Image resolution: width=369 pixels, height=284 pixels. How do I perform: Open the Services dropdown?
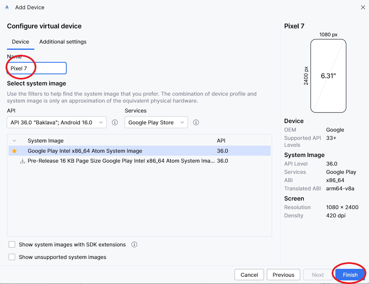click(x=156, y=122)
